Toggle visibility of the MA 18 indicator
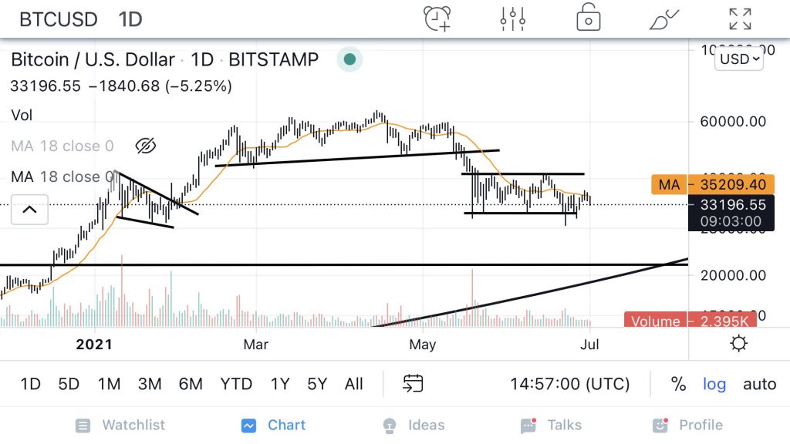Viewport: 790px width, 444px height. (146, 146)
